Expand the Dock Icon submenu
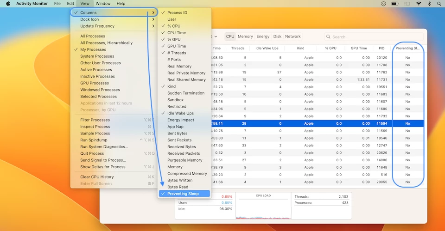The image size is (445, 231). (x=114, y=19)
